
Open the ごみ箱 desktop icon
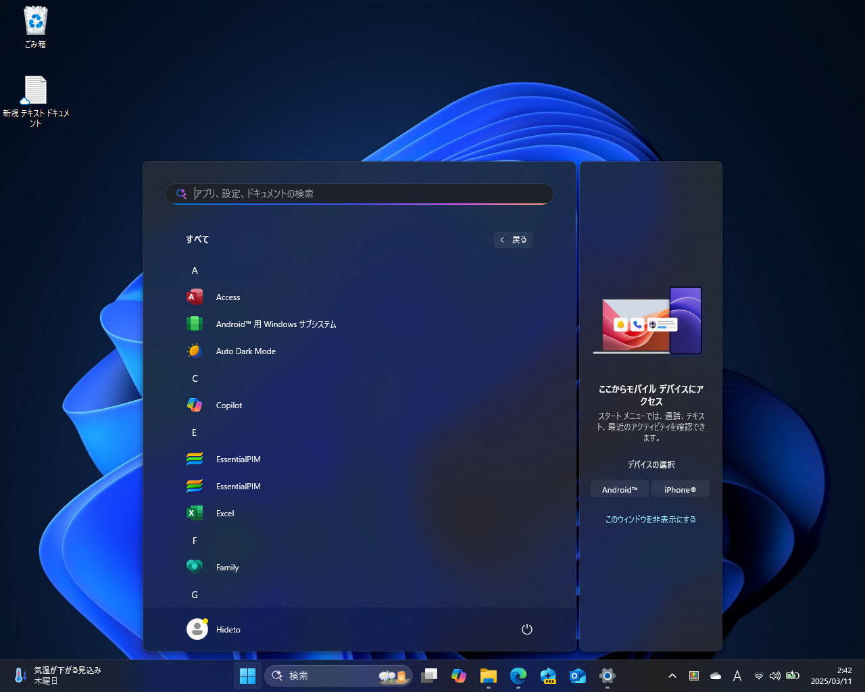tap(36, 28)
